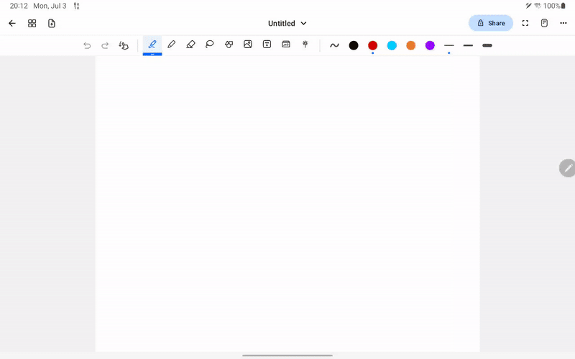This screenshot has height=359, width=575.
Task: Tap the floating pen button
Action: point(567,168)
